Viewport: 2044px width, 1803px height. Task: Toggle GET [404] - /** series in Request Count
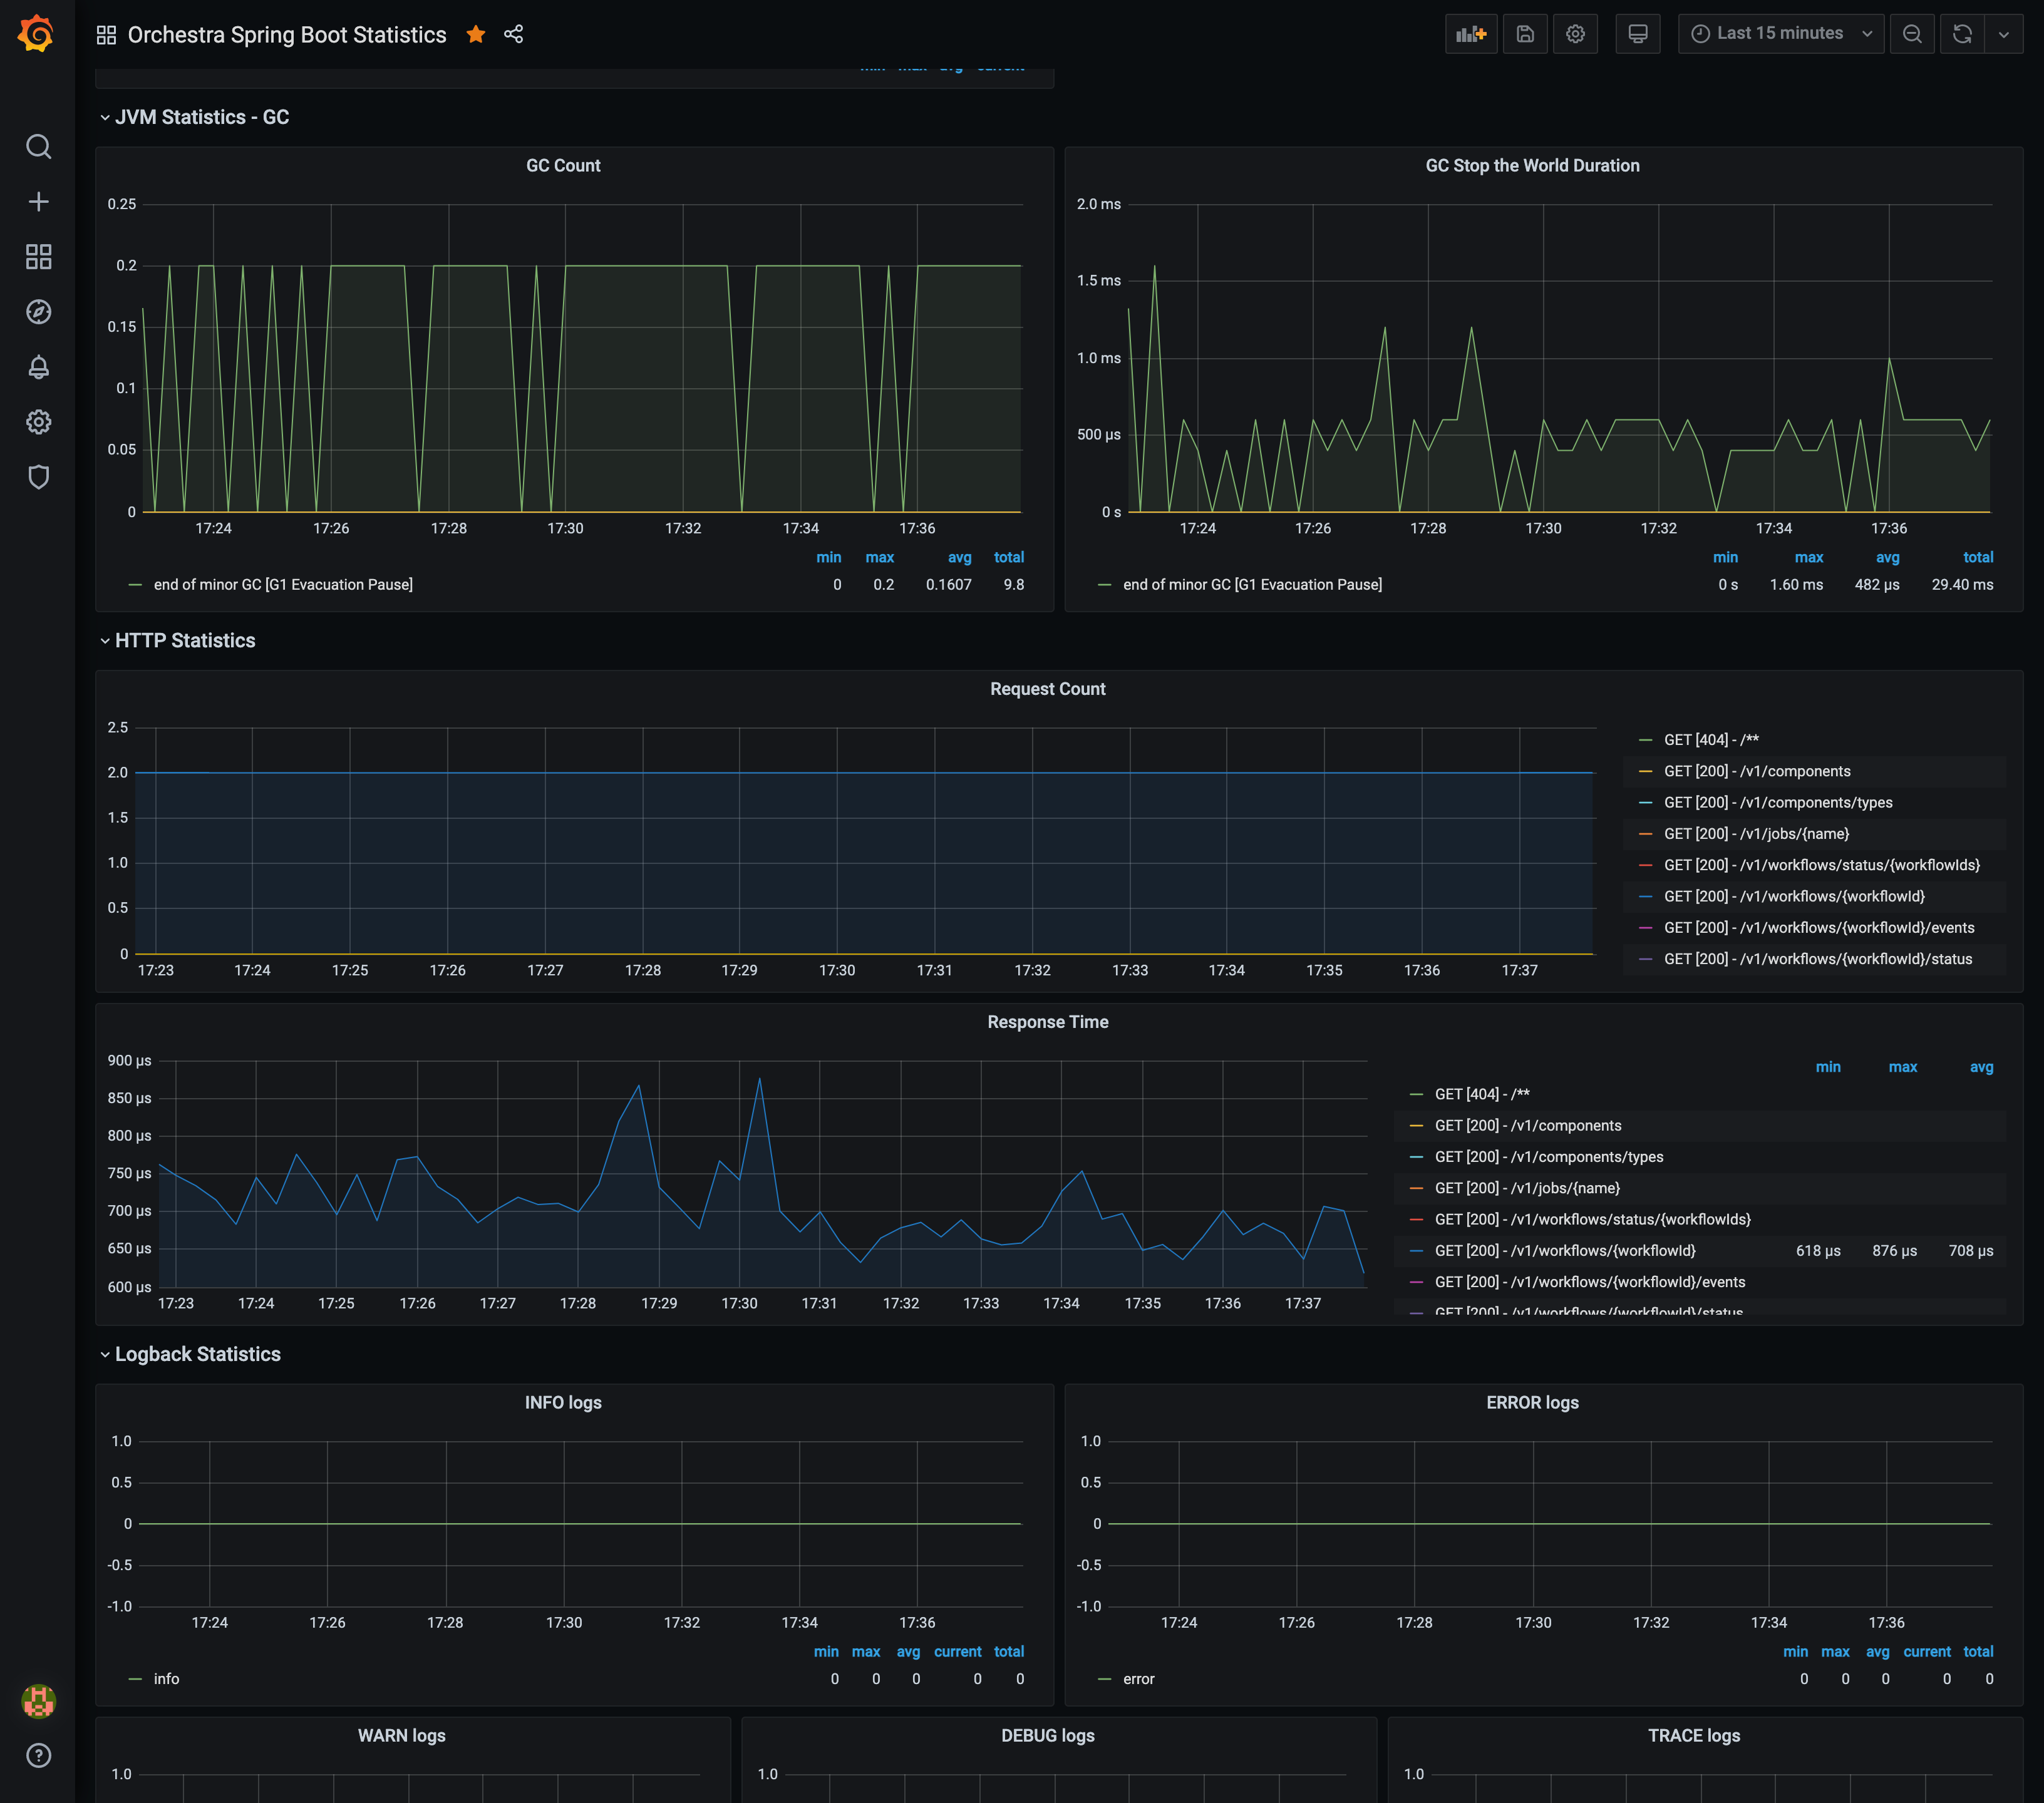click(1711, 739)
